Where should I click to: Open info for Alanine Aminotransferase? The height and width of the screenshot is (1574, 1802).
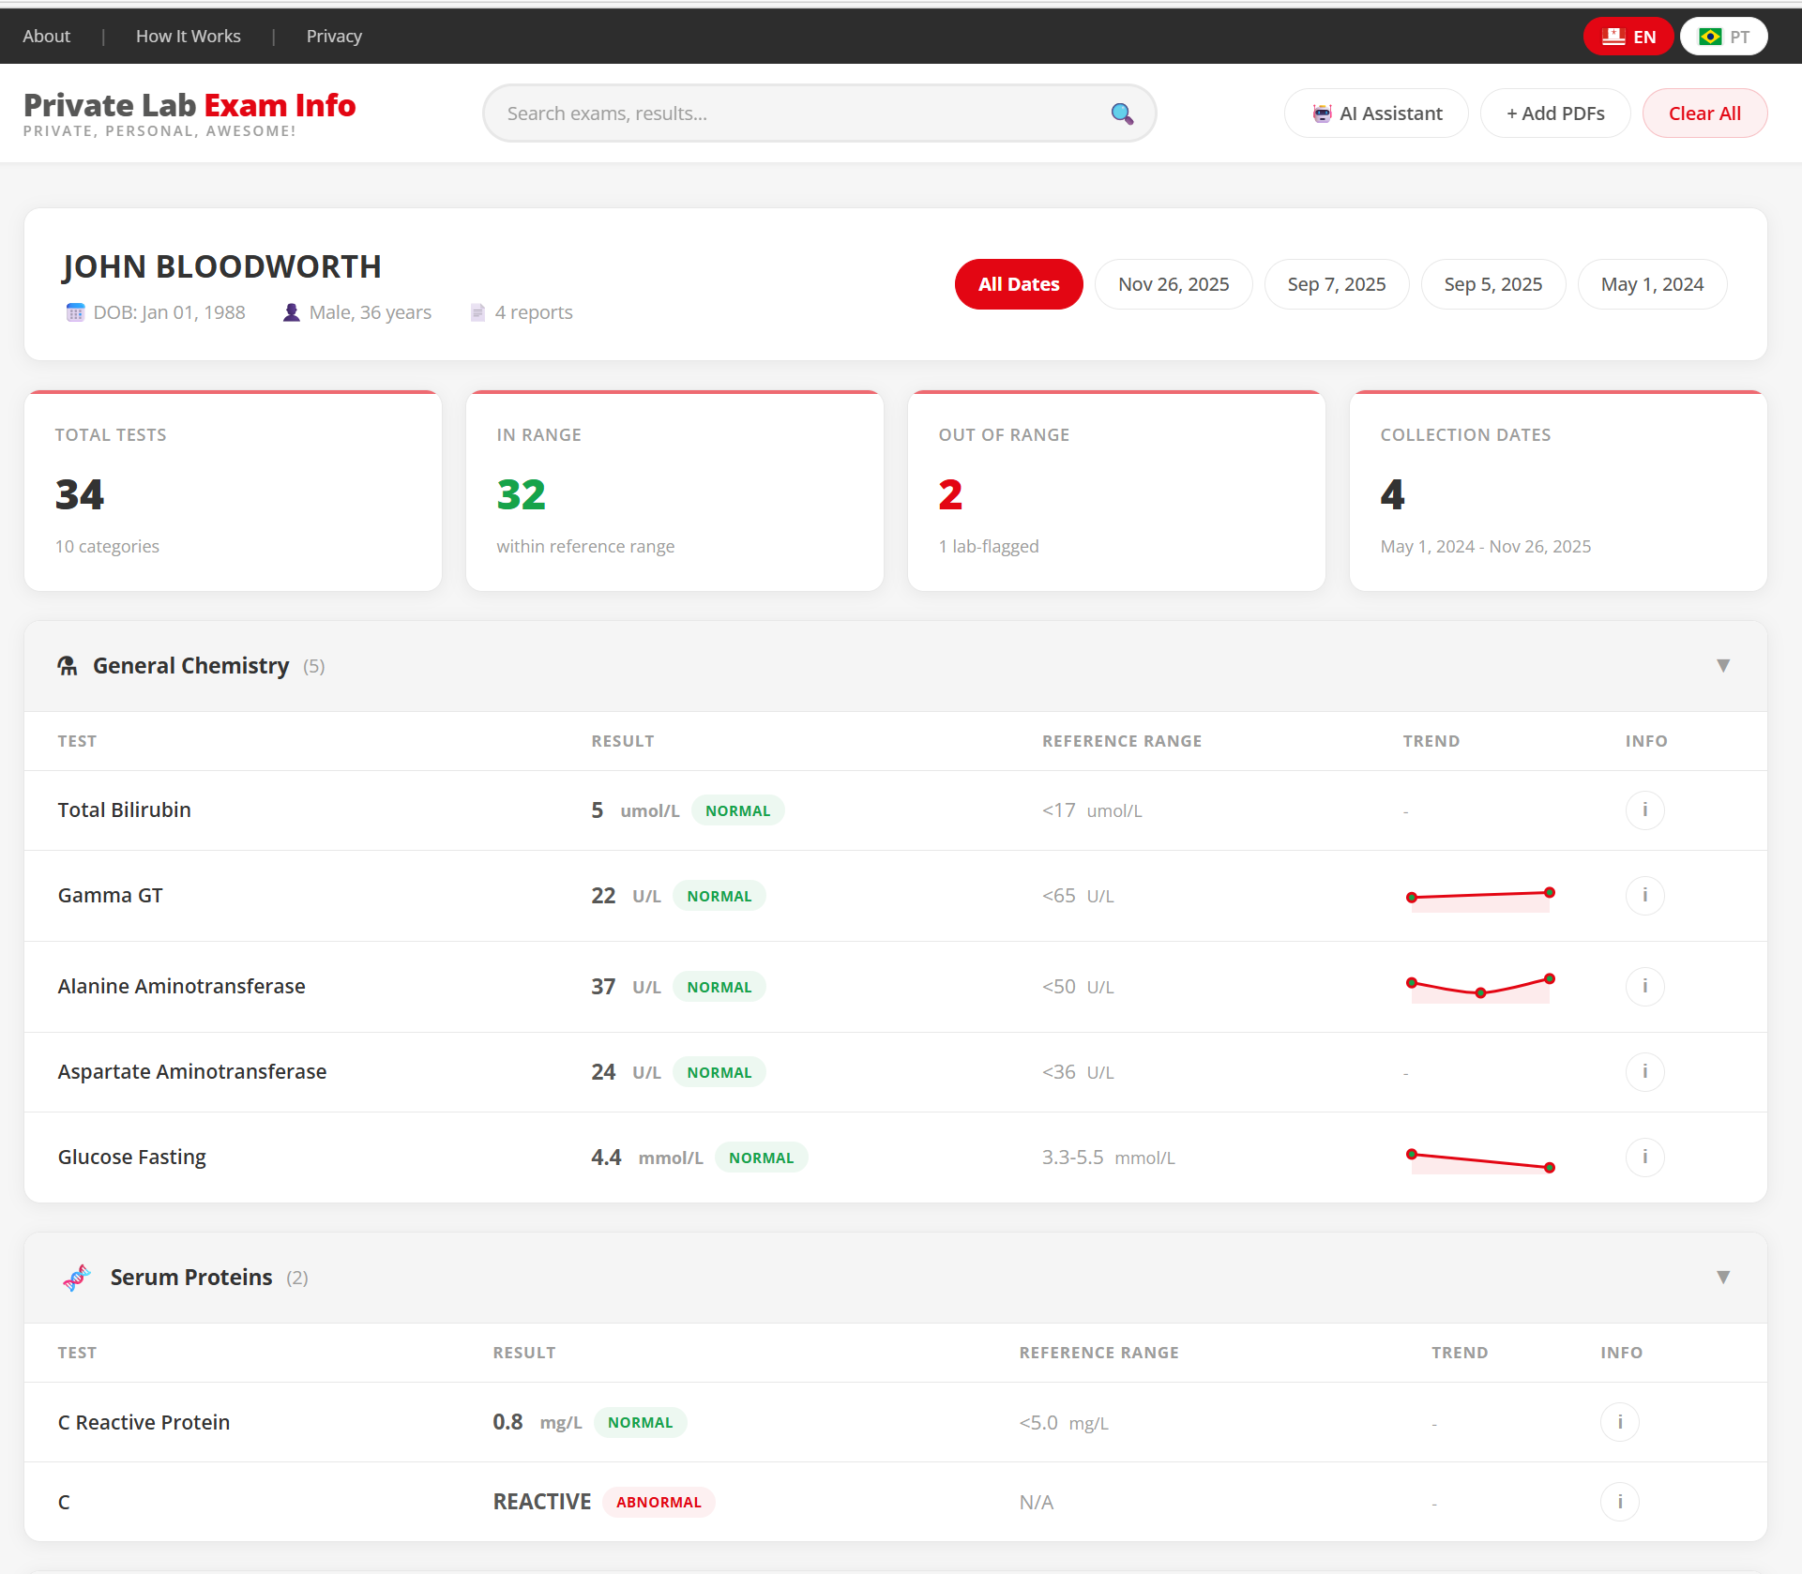point(1644,987)
